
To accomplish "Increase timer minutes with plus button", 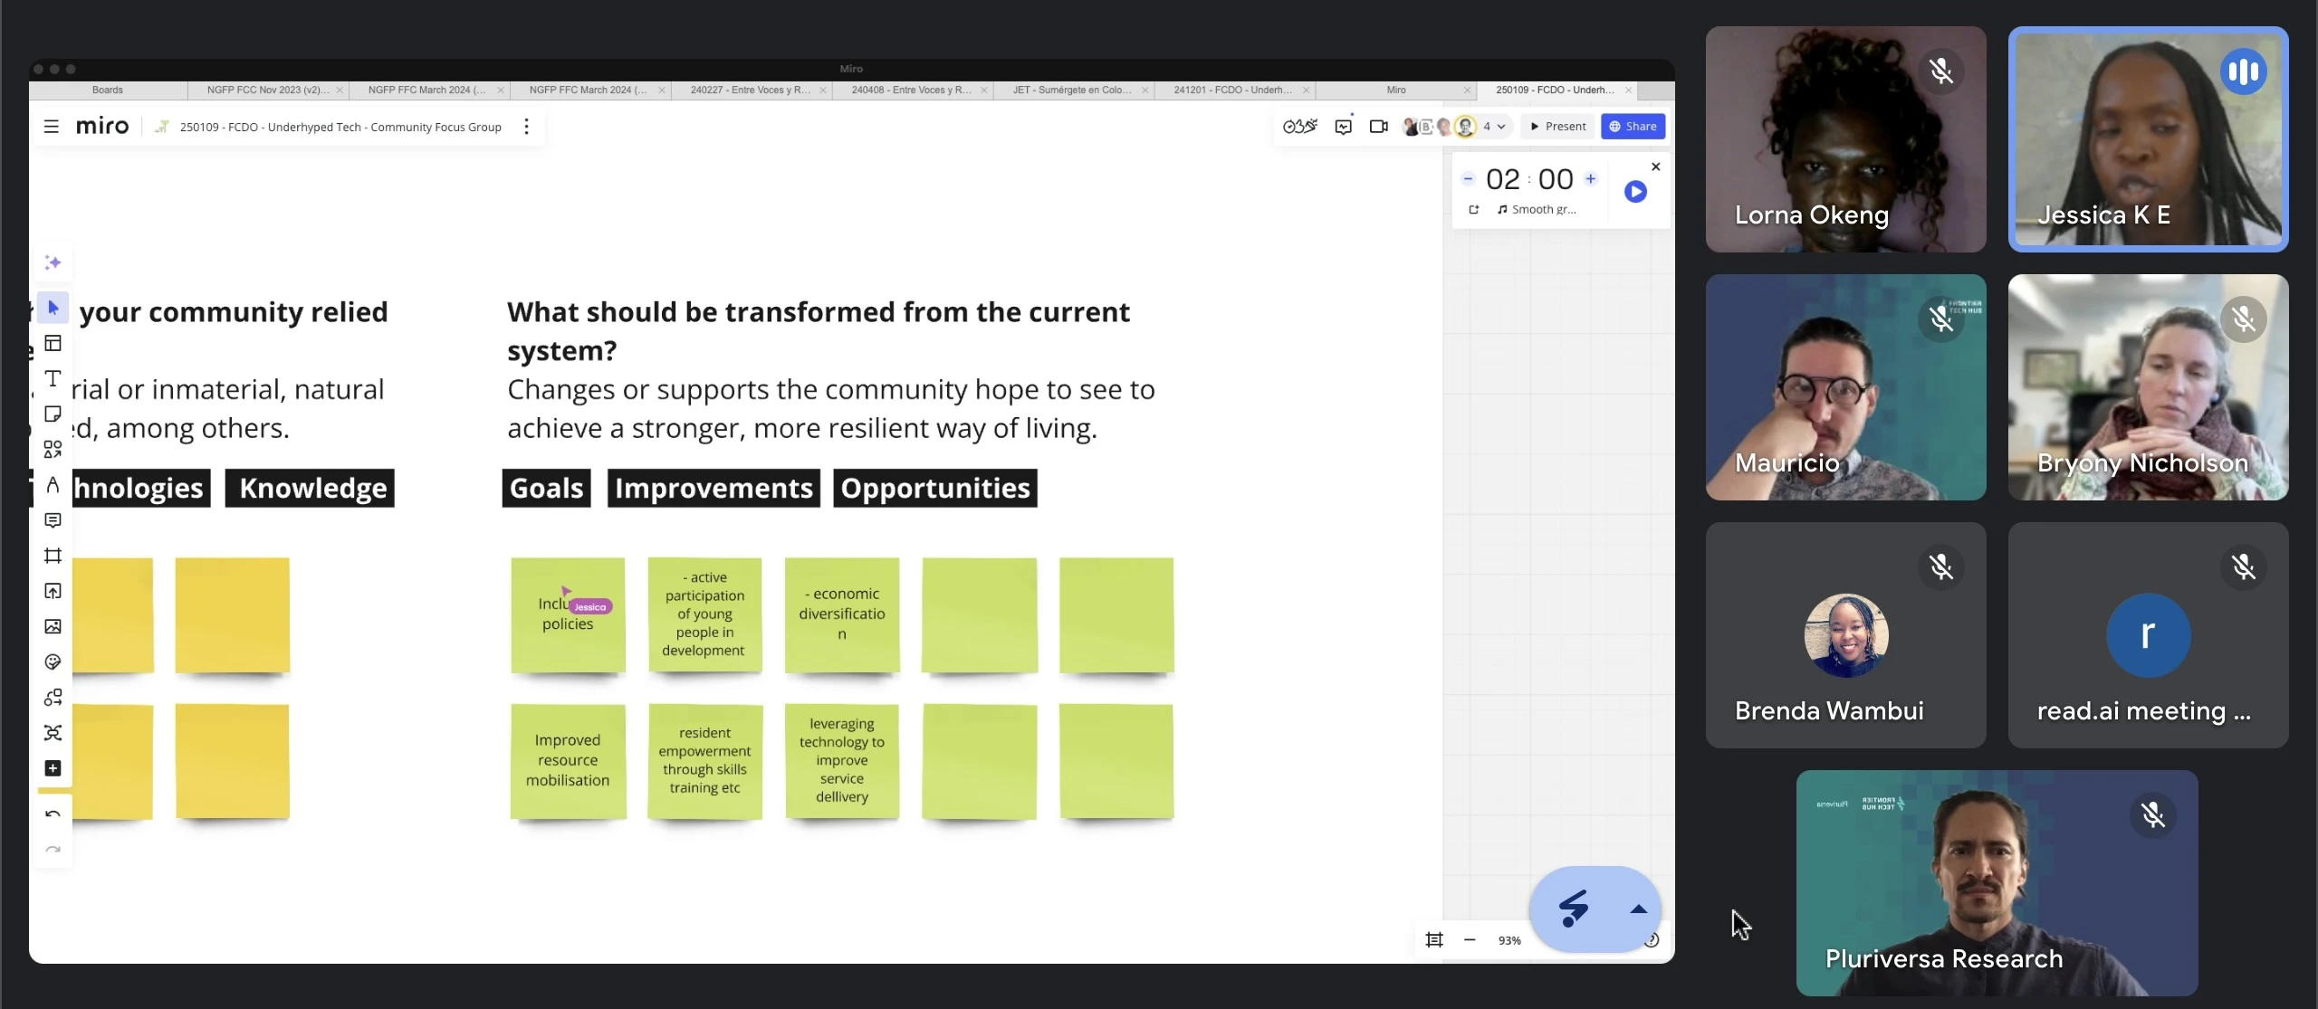I will [x=1590, y=179].
